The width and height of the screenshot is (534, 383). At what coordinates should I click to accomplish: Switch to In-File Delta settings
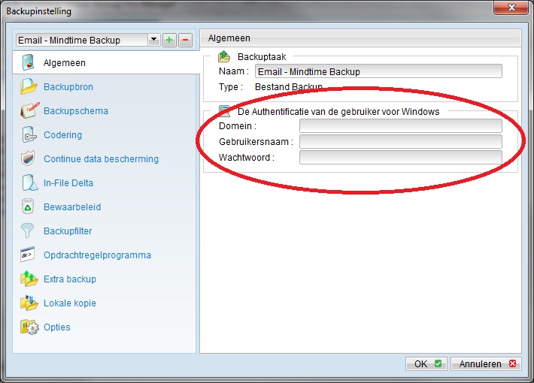coord(68,183)
